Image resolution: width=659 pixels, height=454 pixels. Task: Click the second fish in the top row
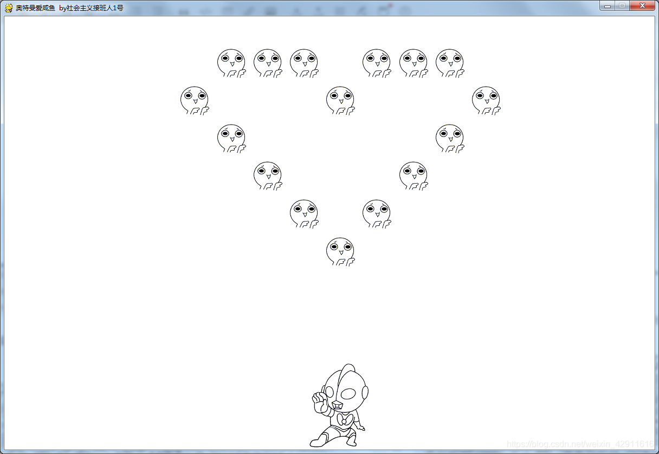268,63
